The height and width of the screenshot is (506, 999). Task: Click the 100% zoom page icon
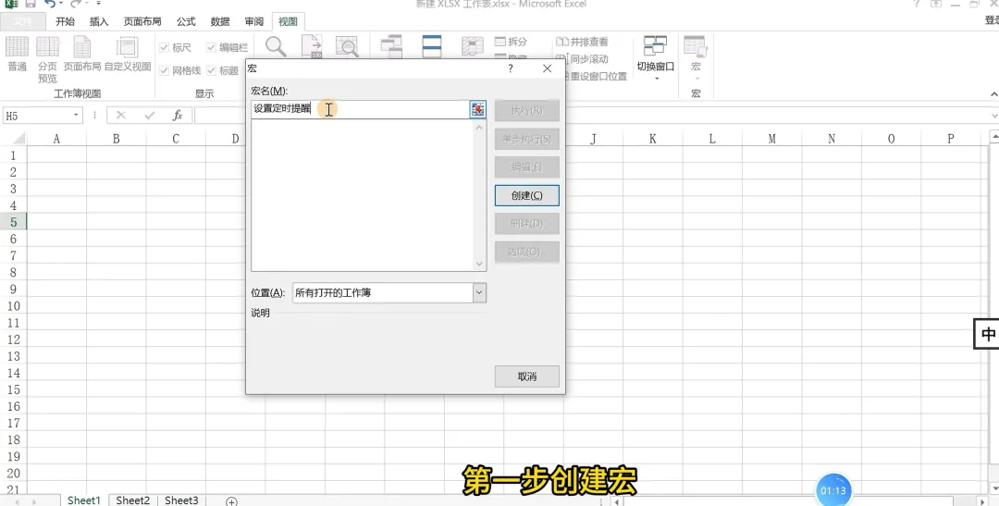pyautogui.click(x=312, y=46)
